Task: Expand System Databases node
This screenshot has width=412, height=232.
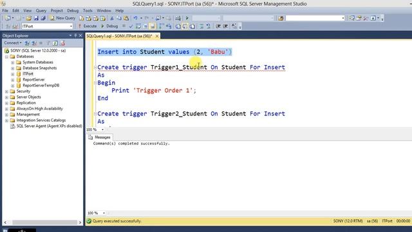Action: (13, 63)
